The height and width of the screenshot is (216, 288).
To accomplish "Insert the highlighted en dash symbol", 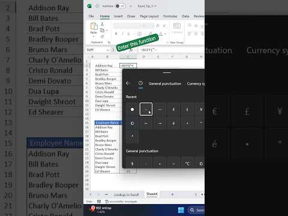I will coord(146,109).
